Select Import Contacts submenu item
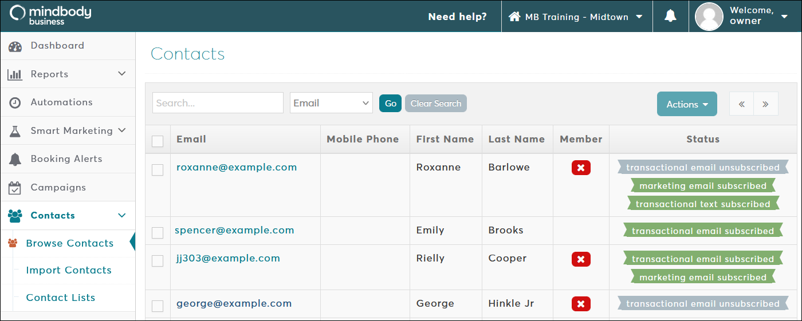This screenshot has height=321, width=802. (69, 270)
